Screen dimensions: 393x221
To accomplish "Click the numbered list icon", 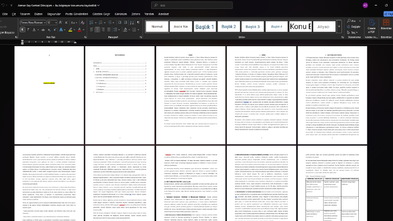I will [101, 23].
